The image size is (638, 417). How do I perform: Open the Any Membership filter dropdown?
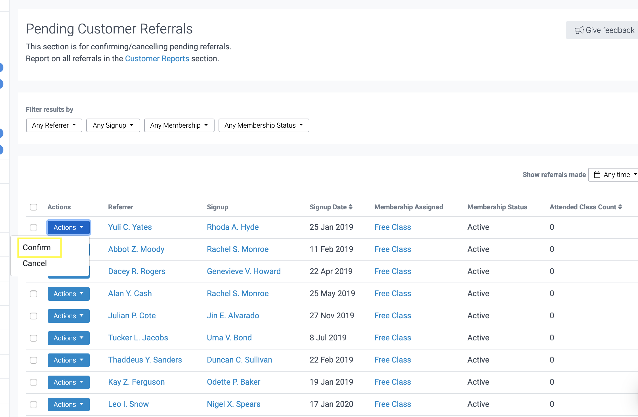[179, 125]
